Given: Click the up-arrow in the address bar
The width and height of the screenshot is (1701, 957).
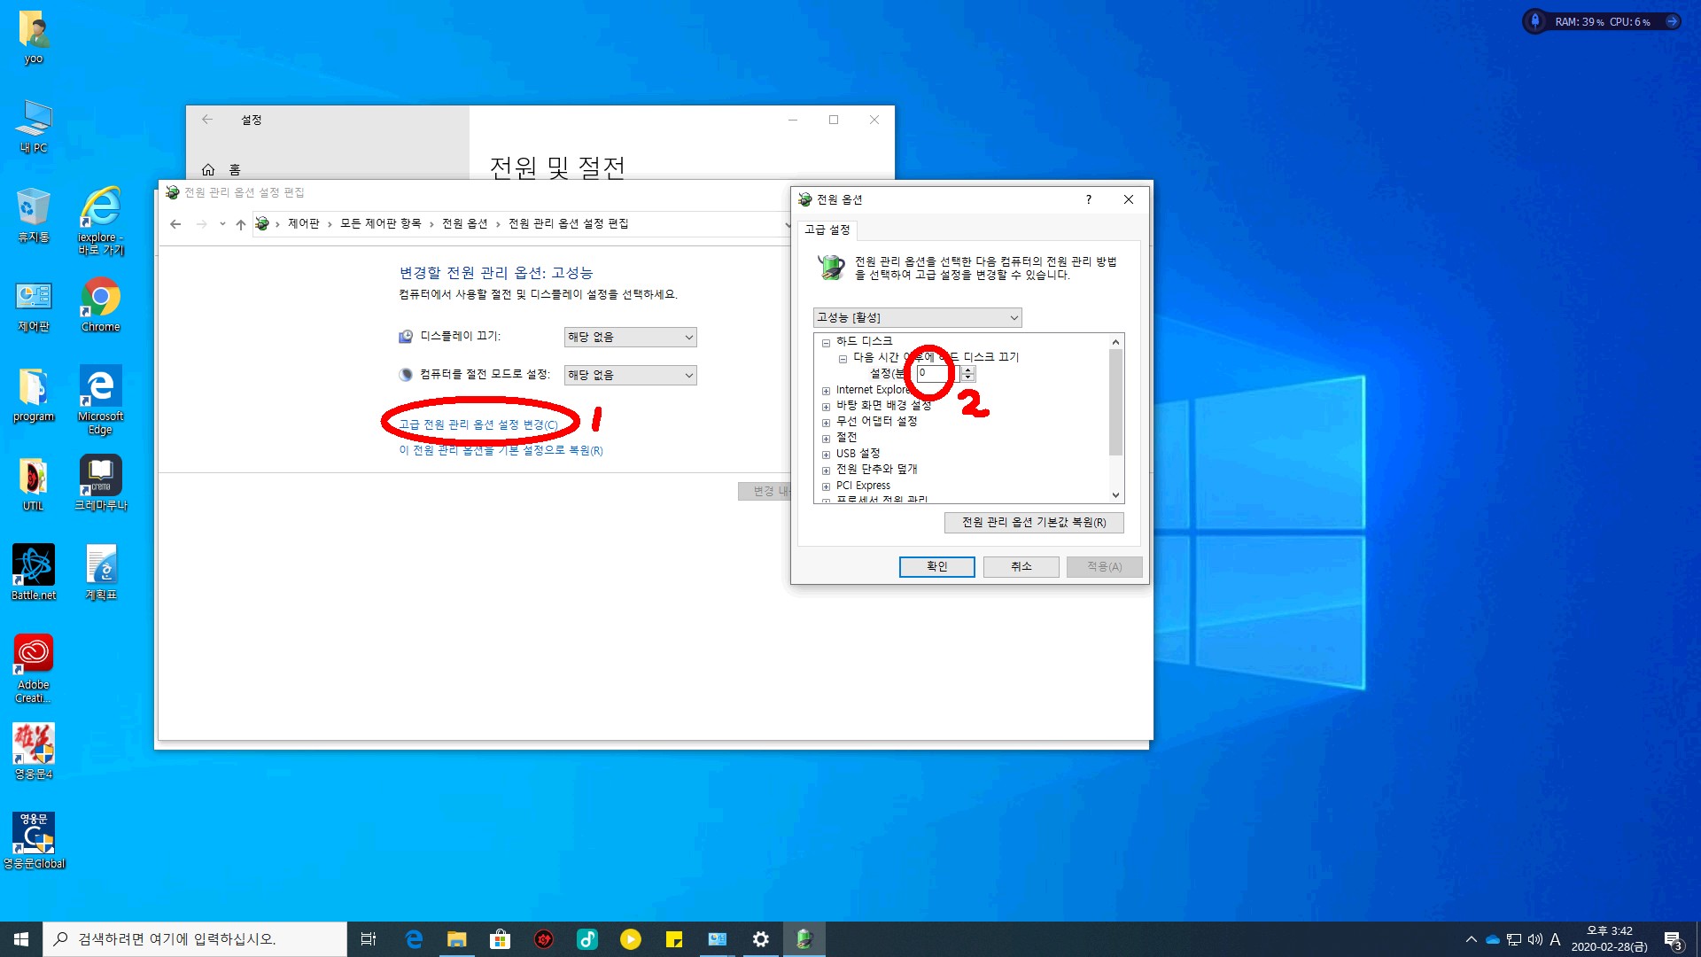Looking at the screenshot, I should pyautogui.click(x=240, y=224).
